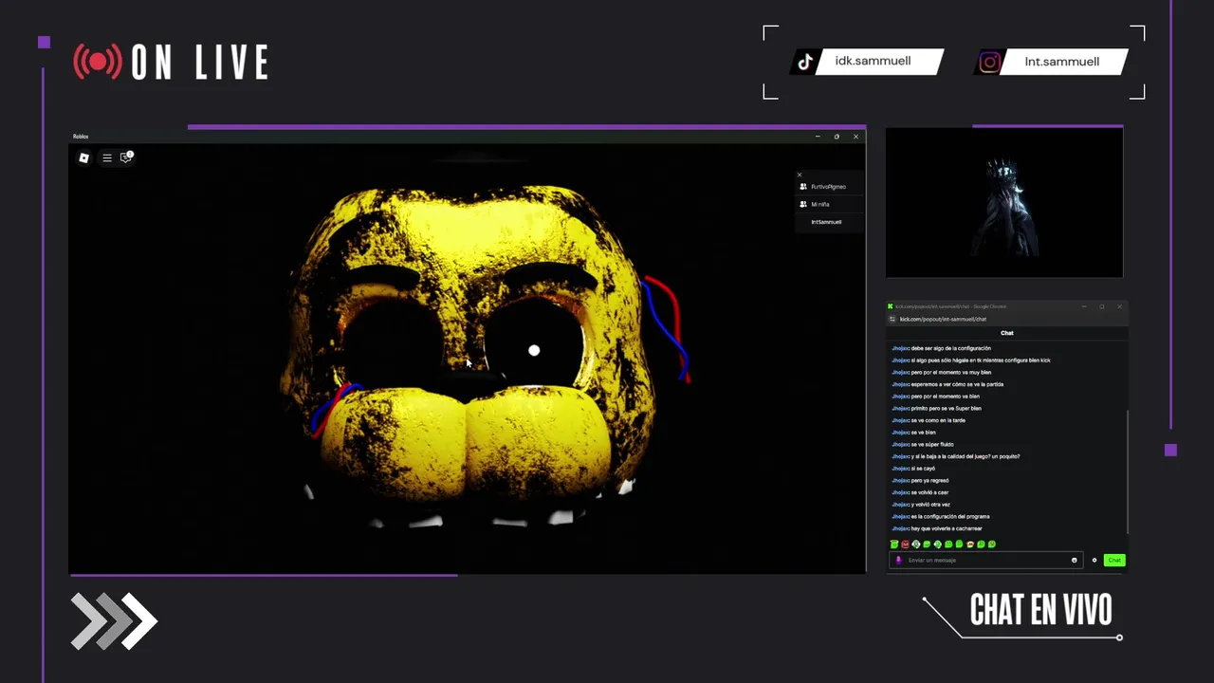Maximize the Roblox window

(x=837, y=137)
